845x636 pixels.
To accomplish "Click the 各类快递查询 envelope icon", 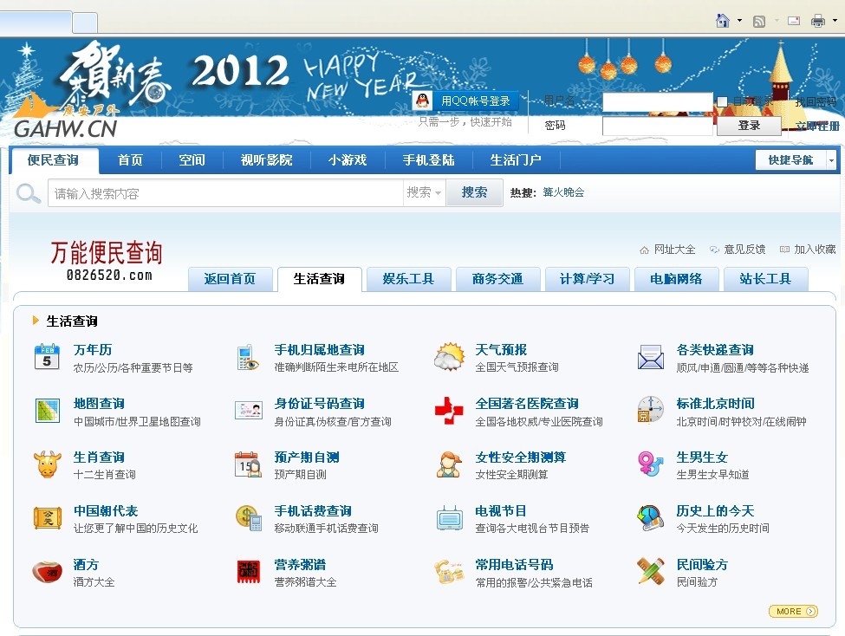I will [651, 357].
